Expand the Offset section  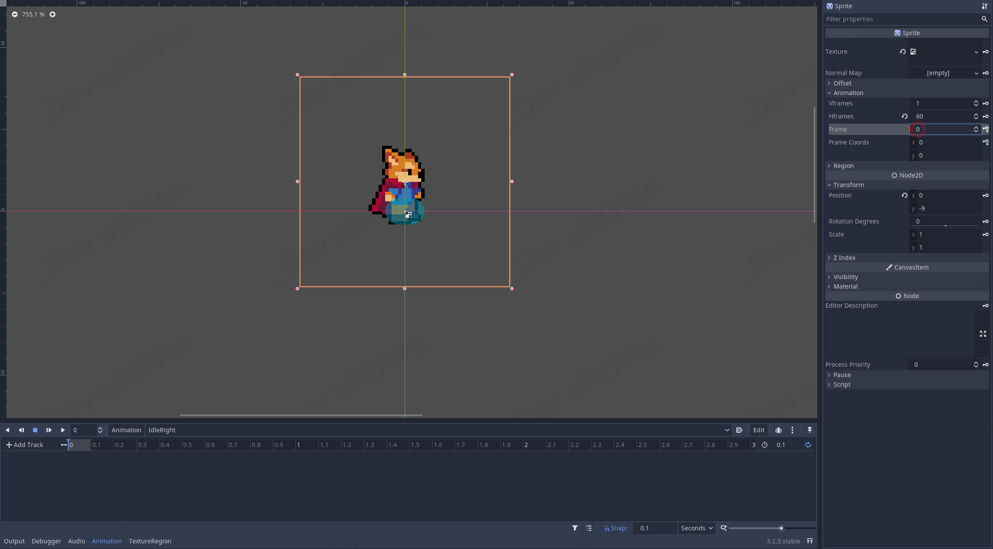842,83
